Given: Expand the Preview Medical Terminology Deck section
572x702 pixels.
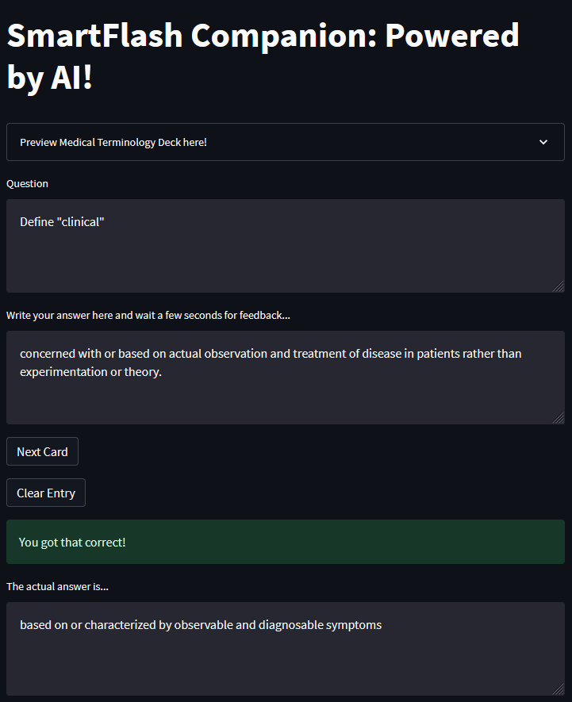Looking at the screenshot, I should pyautogui.click(x=286, y=142).
